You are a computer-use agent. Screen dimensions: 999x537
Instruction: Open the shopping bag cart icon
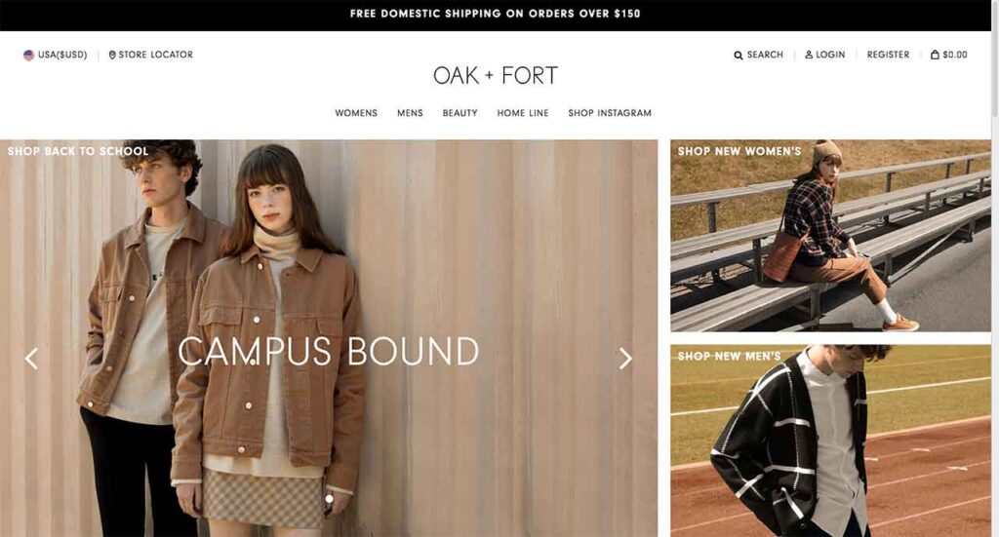coord(935,55)
